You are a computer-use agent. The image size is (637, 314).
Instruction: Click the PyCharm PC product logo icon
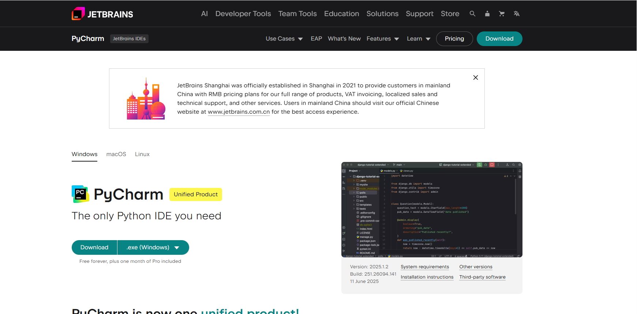pyautogui.click(x=80, y=194)
